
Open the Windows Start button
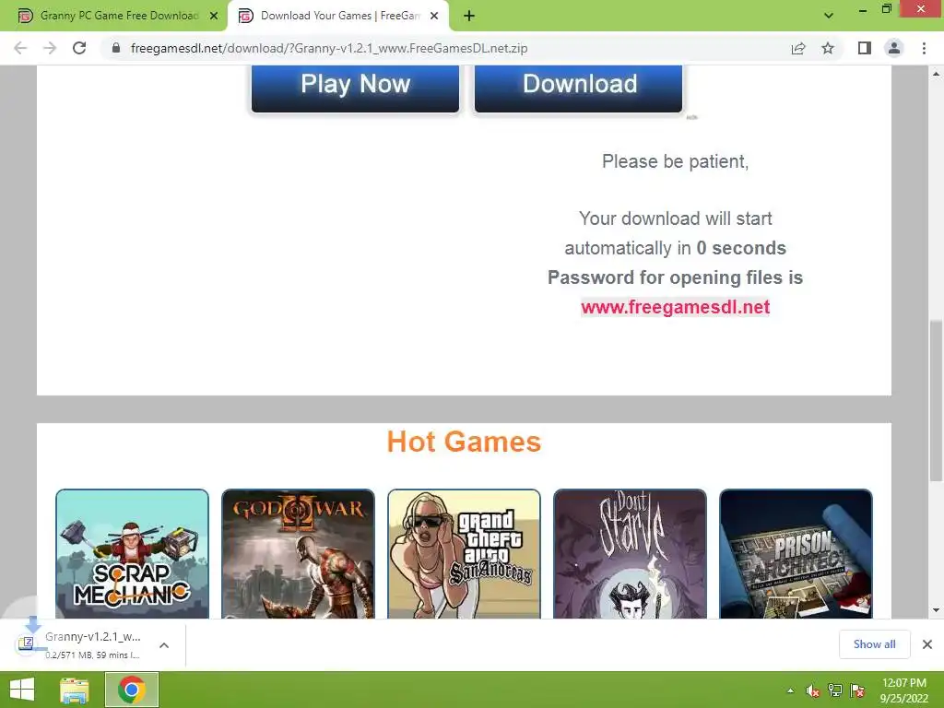click(22, 690)
